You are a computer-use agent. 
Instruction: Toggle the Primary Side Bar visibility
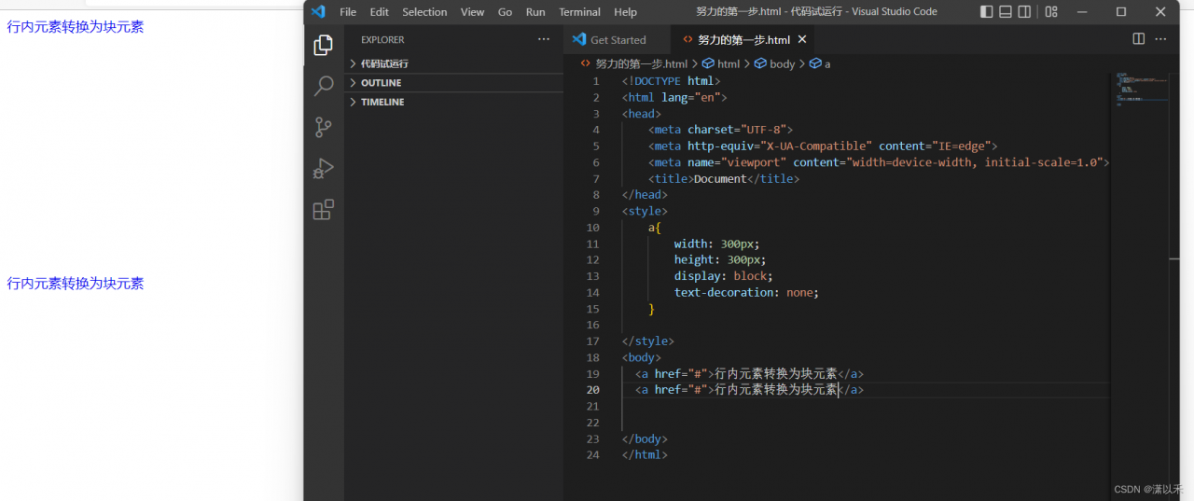coord(987,12)
